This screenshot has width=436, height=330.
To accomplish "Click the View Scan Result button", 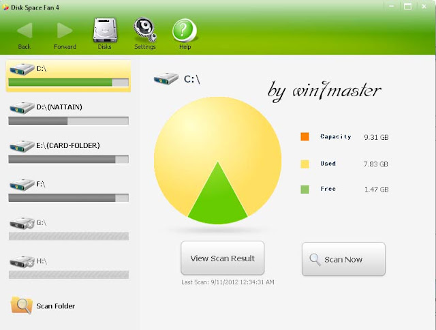I will (223, 258).
